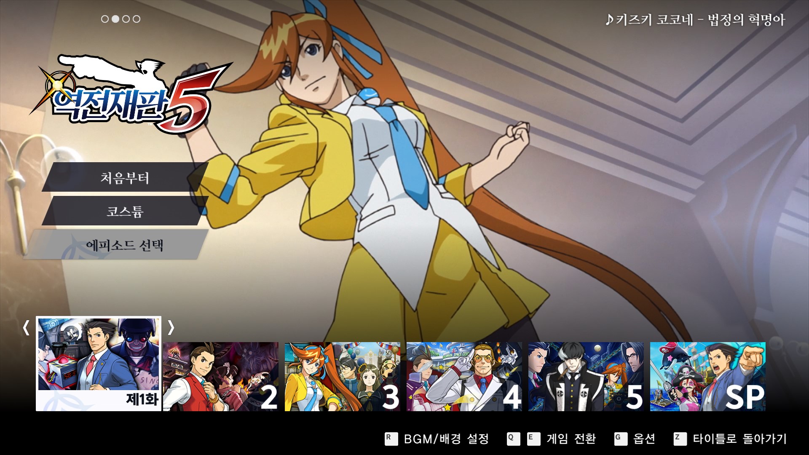Click the right chevron beside episode 1
Viewport: 809px width, 455px height.
[x=171, y=327]
